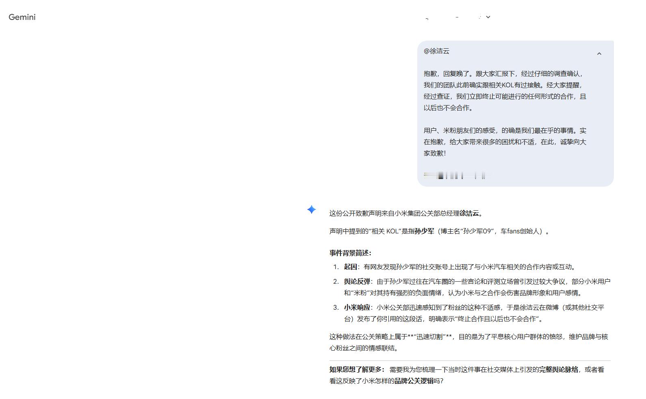Image resolution: width=646 pixels, height=399 pixels.
Task: Click the list item labeled "小米响应"
Action: click(474, 313)
